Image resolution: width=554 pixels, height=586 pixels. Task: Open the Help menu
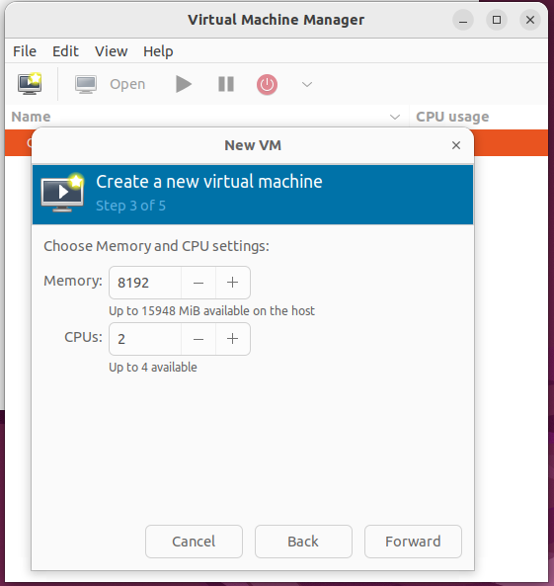pyautogui.click(x=158, y=51)
